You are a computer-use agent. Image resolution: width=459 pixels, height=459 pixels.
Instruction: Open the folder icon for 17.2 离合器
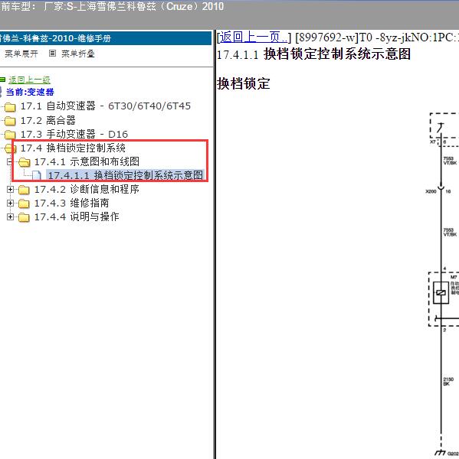(10, 121)
